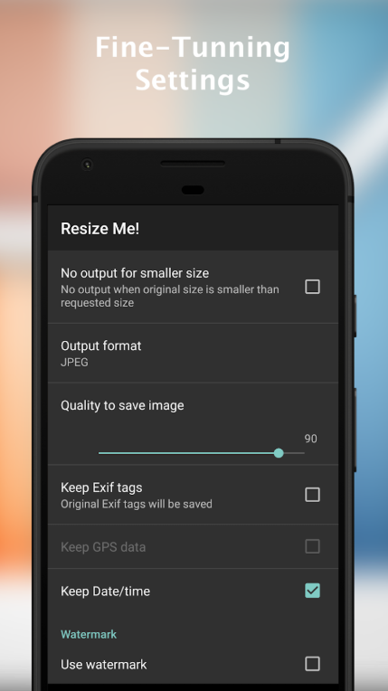Uncheck the Keep Date/time checkbox
Screen dimensions: 388x691
[312, 591]
